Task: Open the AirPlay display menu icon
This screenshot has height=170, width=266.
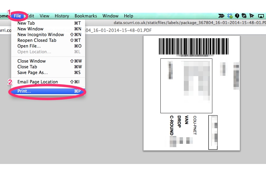Action: tap(261, 16)
